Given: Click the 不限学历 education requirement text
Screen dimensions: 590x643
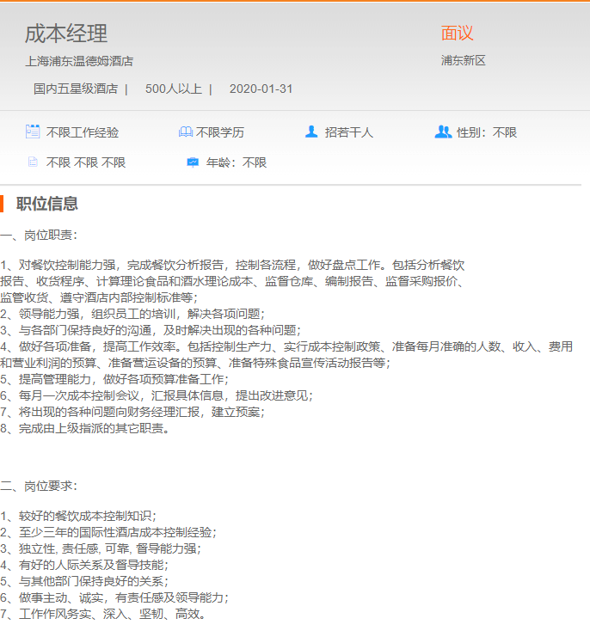Looking at the screenshot, I should [220, 132].
